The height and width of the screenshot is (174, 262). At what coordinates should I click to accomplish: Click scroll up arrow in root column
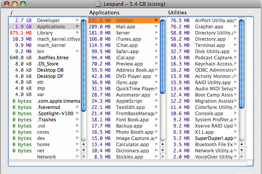pos(84,144)
